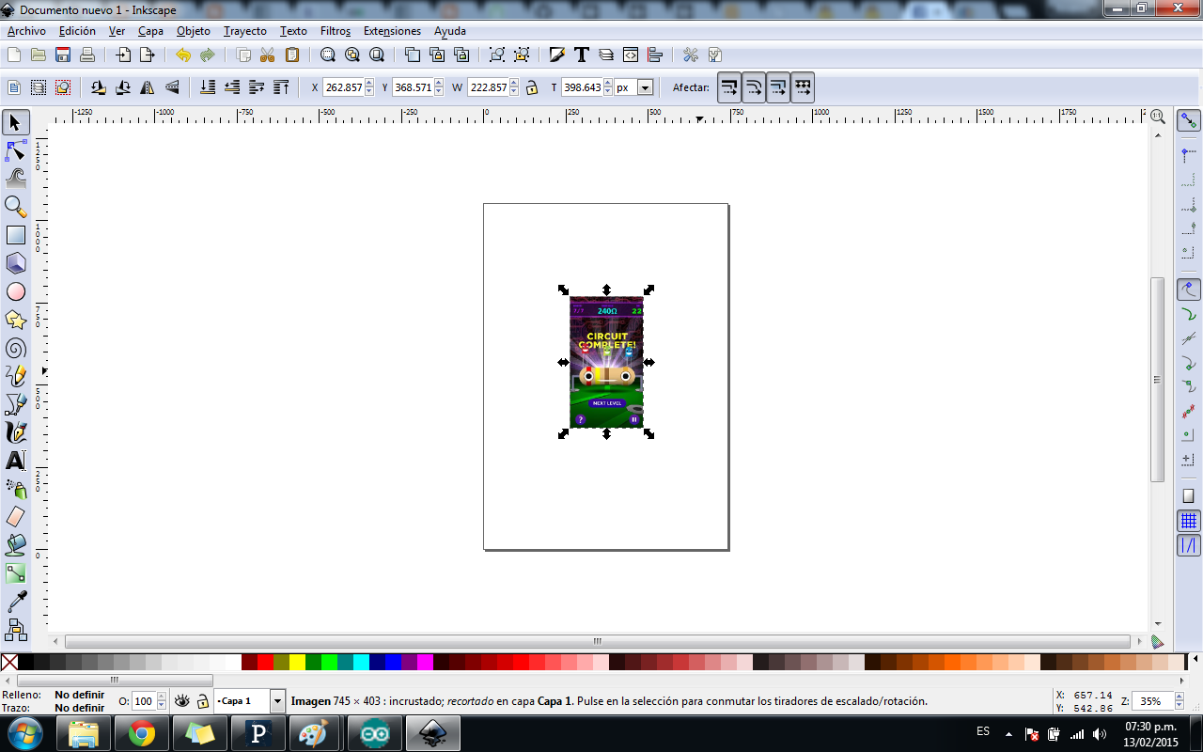Select the Bezier pen tool
Screen dimensions: 1203x752
pyautogui.click(x=16, y=404)
